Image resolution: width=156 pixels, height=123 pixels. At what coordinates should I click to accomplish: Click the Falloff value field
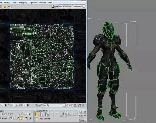(26, 114)
